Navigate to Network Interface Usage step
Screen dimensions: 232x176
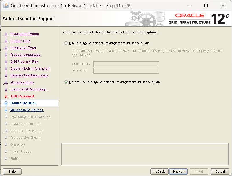point(29,75)
